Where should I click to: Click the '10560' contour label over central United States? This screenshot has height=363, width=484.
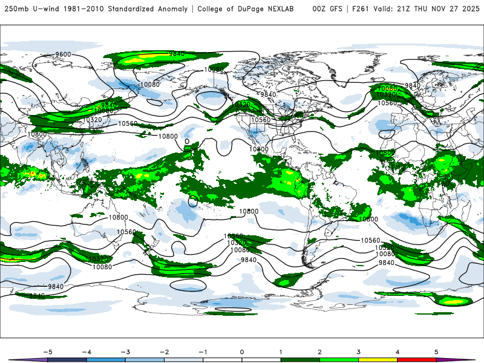point(261,120)
